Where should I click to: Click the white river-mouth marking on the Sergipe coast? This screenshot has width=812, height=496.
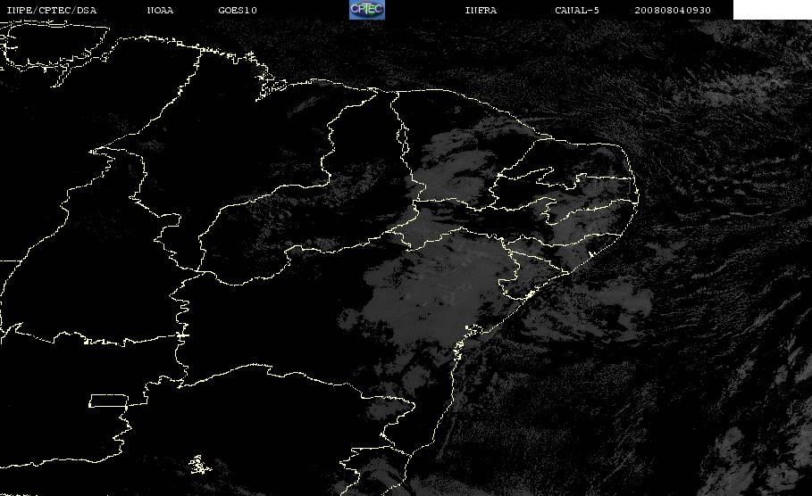529,295
